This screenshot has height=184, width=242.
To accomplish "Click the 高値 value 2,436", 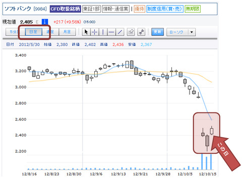I will (118, 44).
